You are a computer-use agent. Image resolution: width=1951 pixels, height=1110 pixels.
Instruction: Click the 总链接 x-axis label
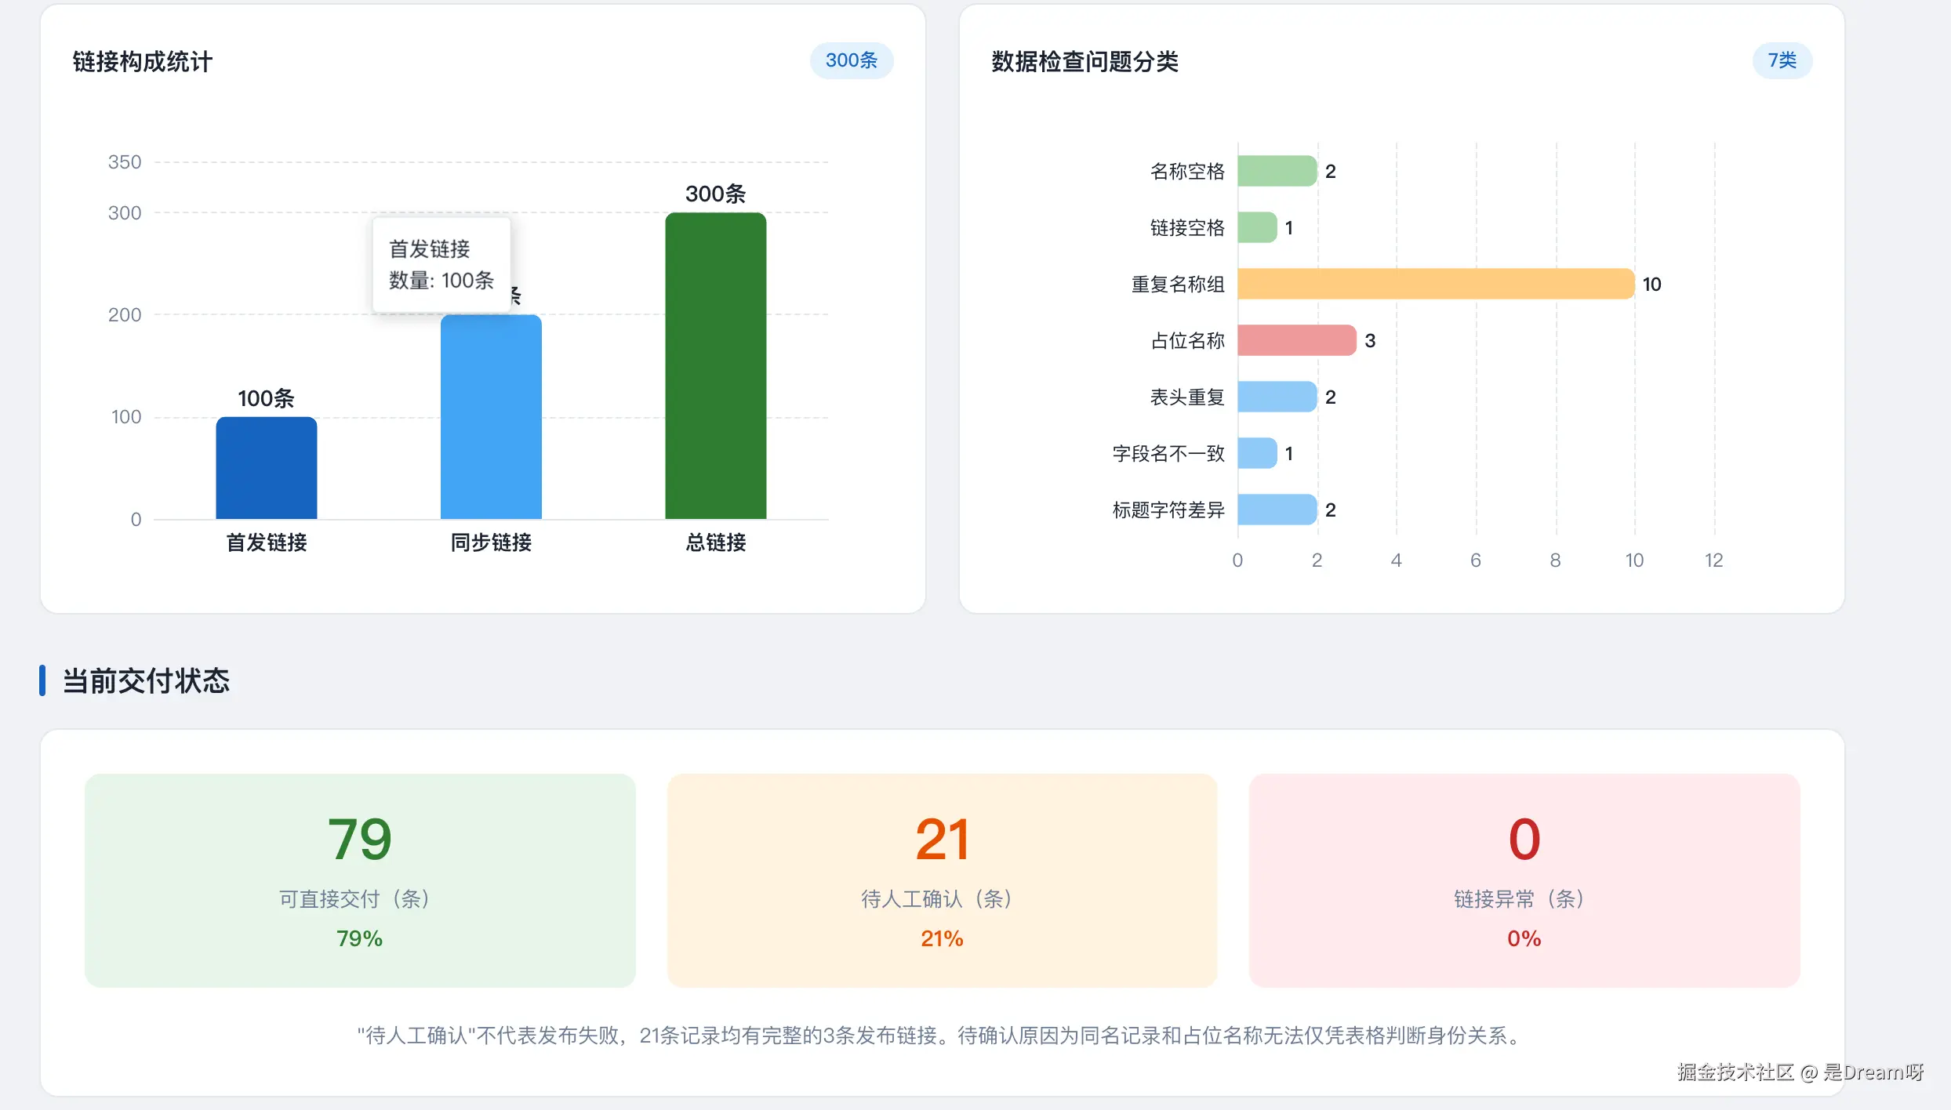click(716, 542)
